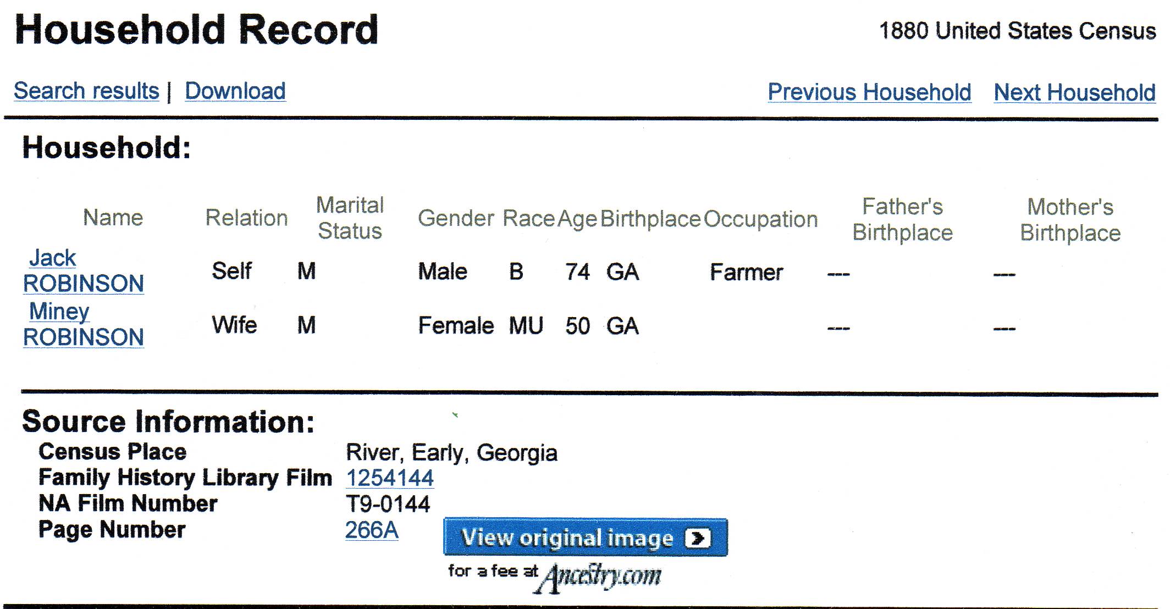Click the Mother's Birthplace column header
The height and width of the screenshot is (609, 1170).
[x=1070, y=220]
